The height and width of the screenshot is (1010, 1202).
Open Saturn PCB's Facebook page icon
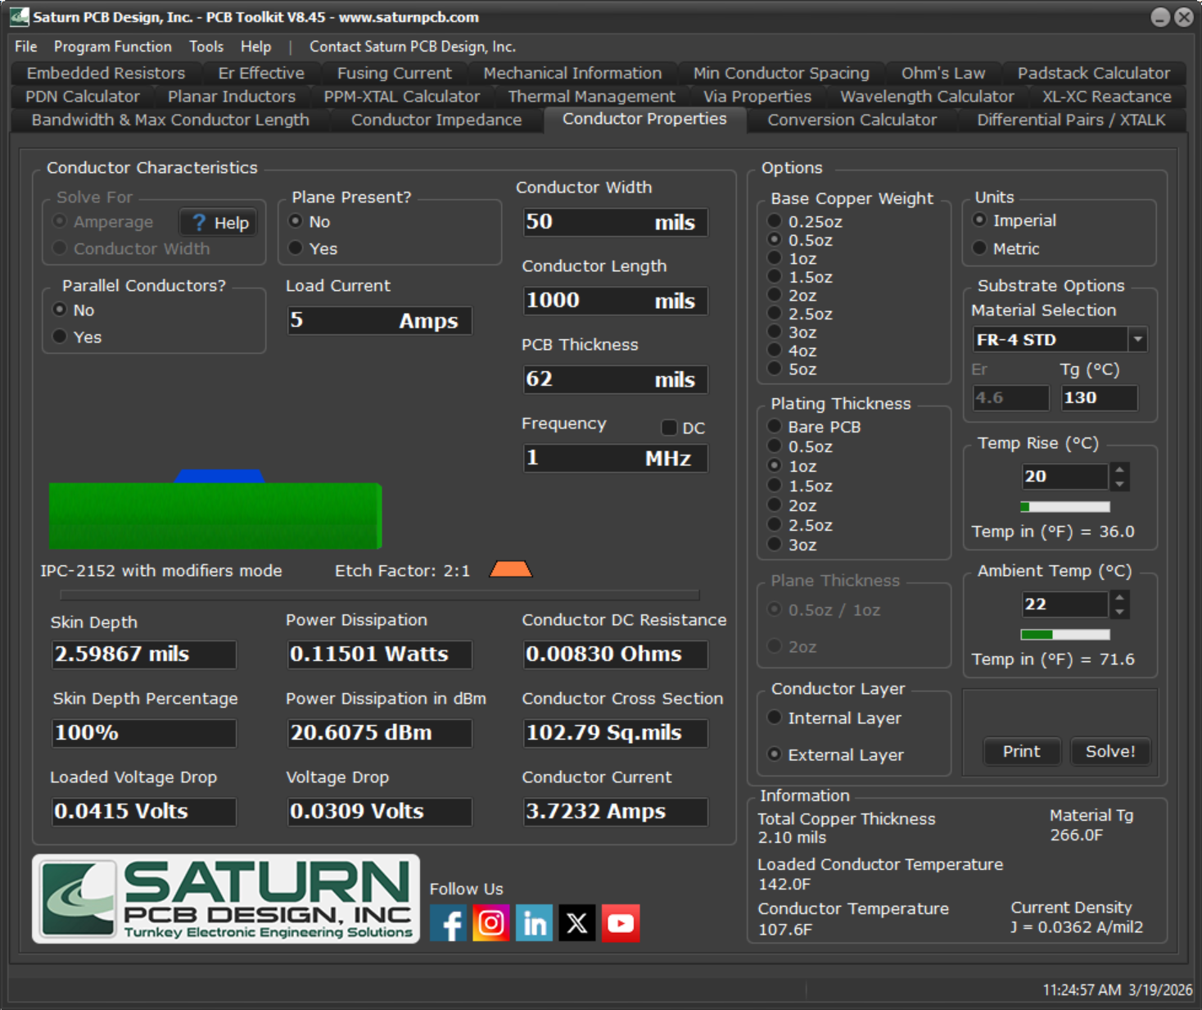click(448, 923)
